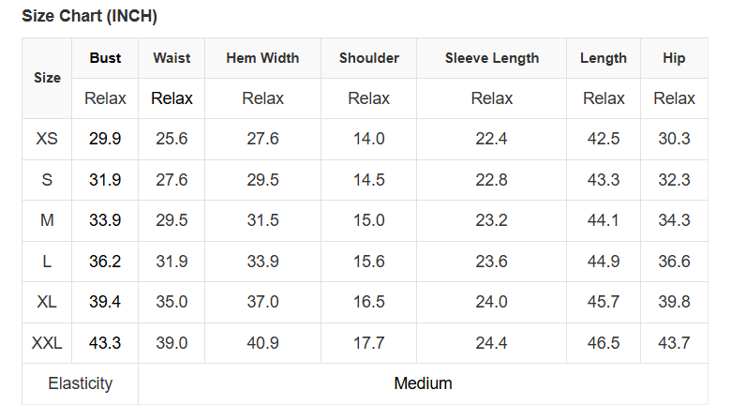Click the XL waist value 35.0
Screen dimensions: 731x405
(172, 302)
